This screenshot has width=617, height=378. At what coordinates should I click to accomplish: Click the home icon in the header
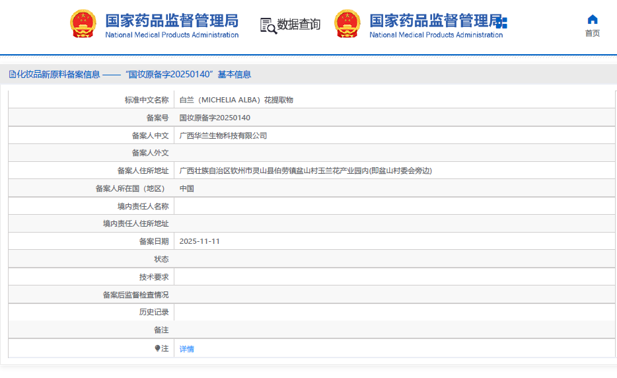pos(592,19)
